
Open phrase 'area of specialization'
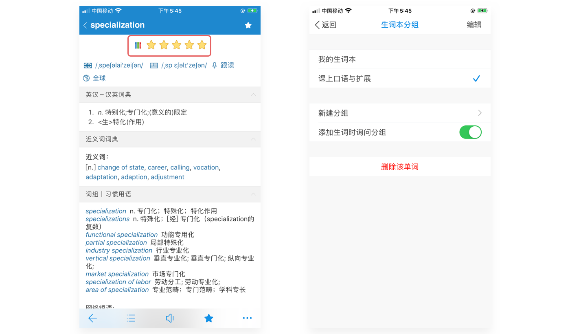coord(117,290)
